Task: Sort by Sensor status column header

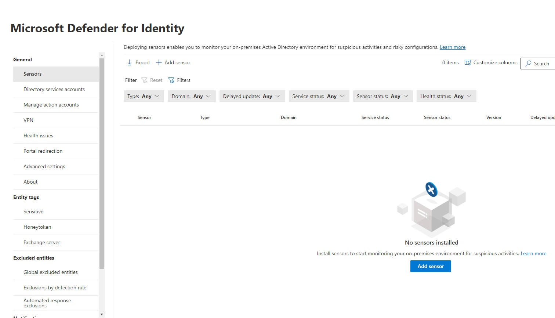Action: point(437,118)
